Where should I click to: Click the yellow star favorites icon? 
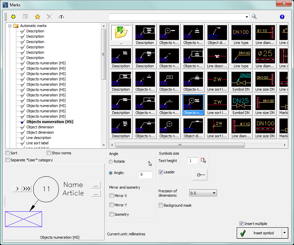(x=37, y=17)
